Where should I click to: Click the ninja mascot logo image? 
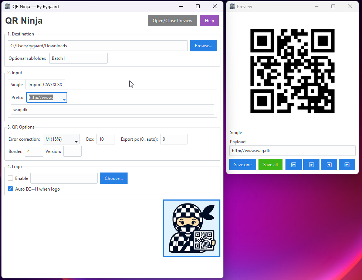tap(192, 228)
